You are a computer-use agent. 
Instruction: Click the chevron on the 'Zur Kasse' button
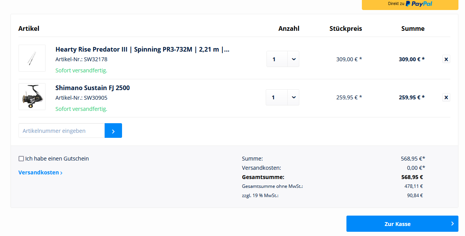(452, 224)
